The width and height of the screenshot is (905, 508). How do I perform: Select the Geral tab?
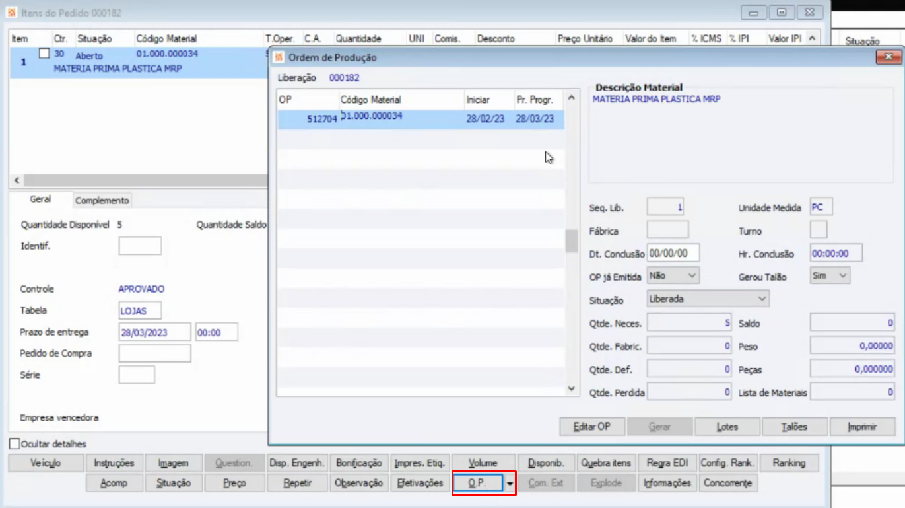point(41,200)
